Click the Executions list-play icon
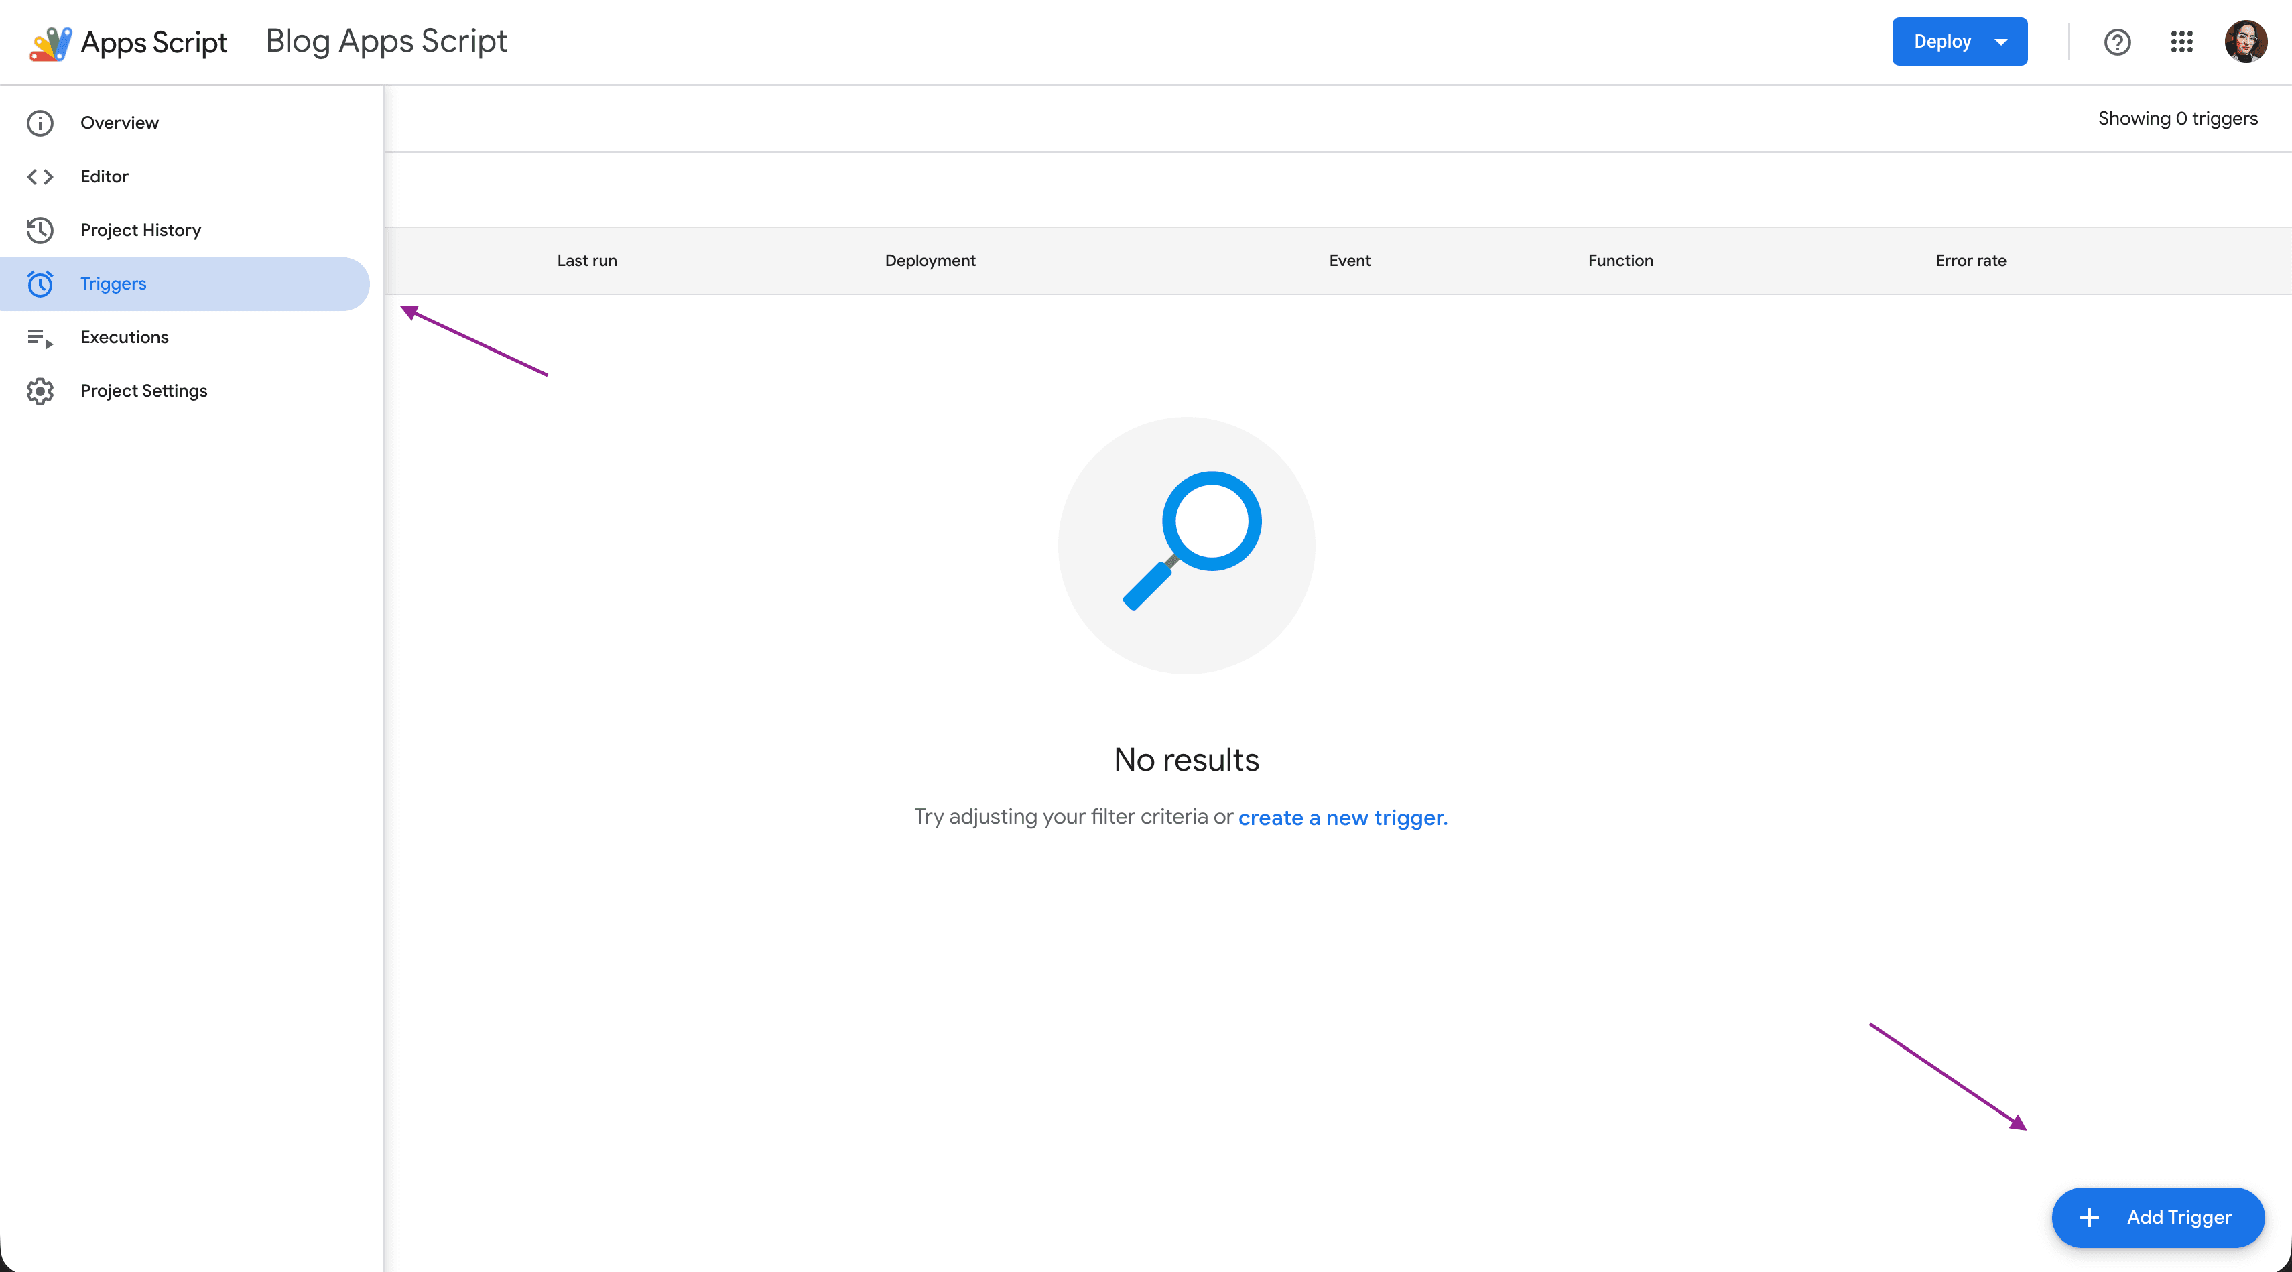The image size is (2292, 1272). coord(40,338)
